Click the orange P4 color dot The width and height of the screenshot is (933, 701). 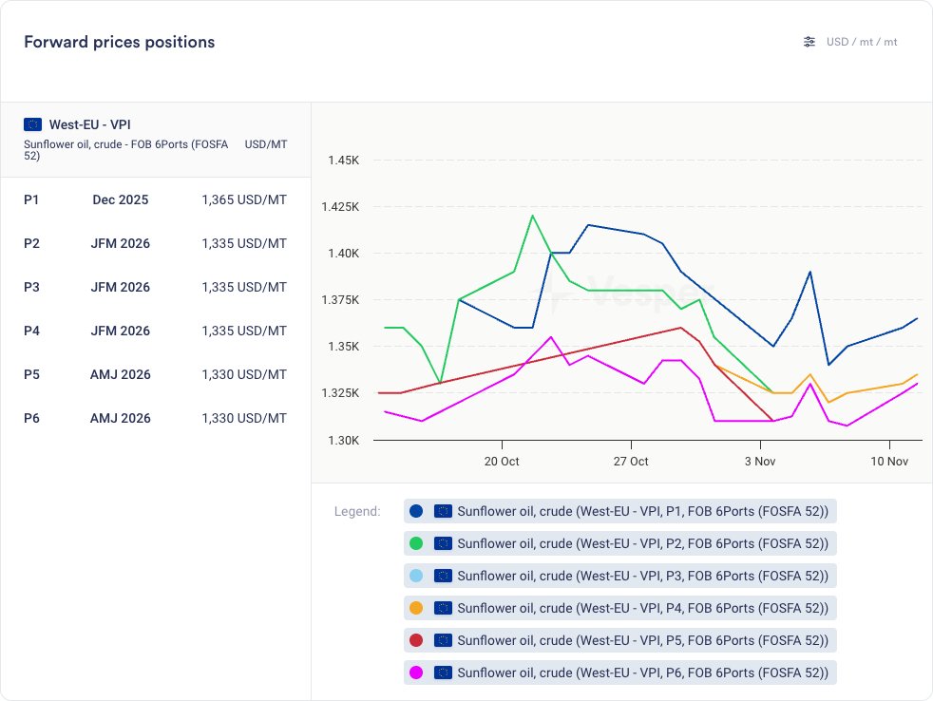[x=415, y=608]
